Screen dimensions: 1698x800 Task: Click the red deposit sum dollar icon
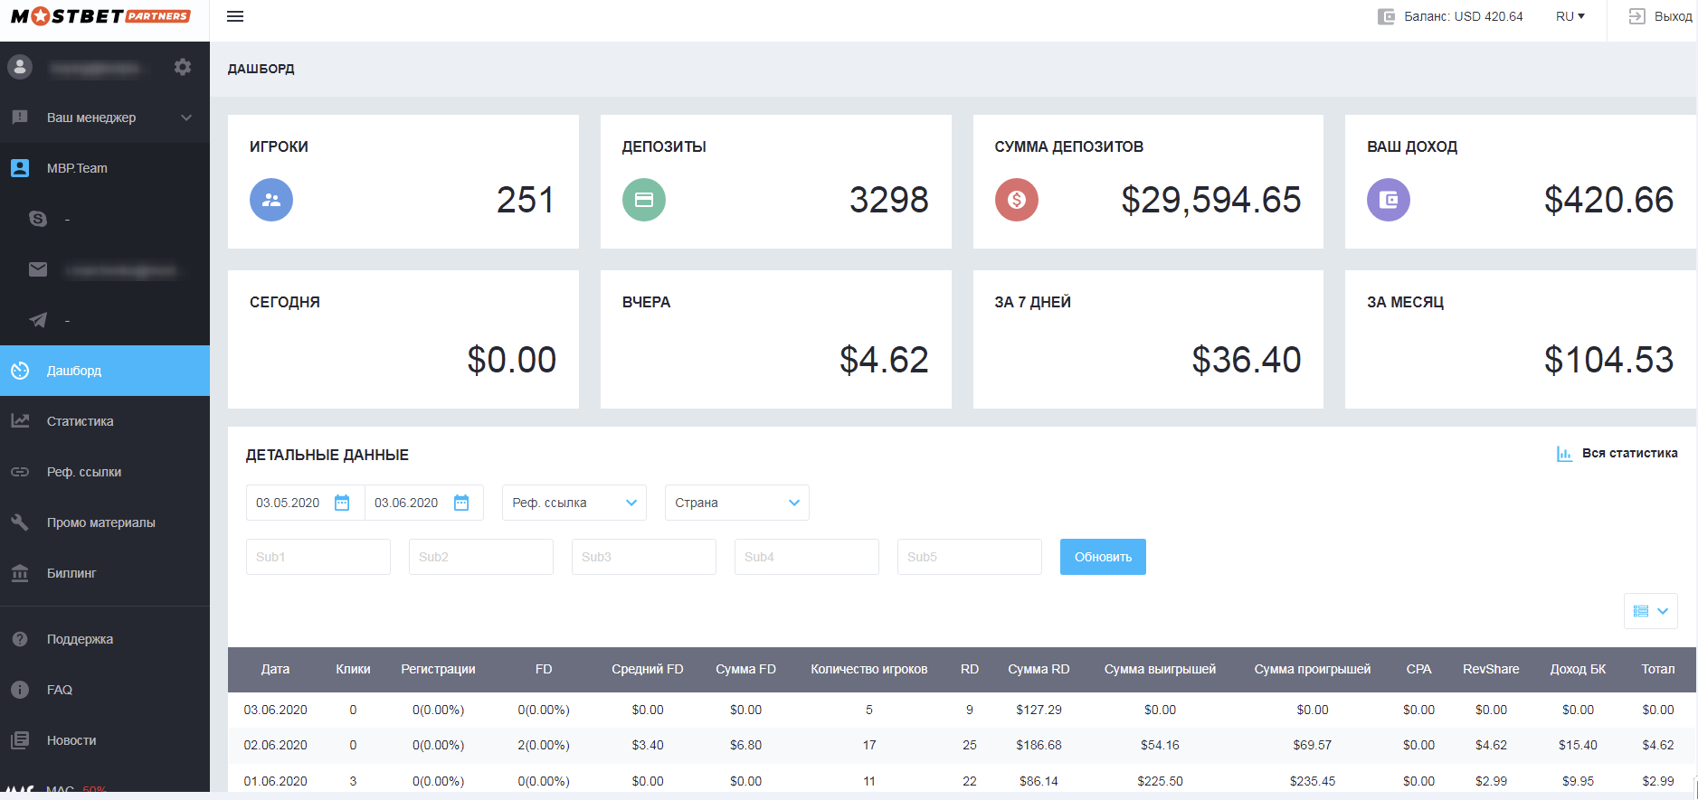tap(1016, 200)
